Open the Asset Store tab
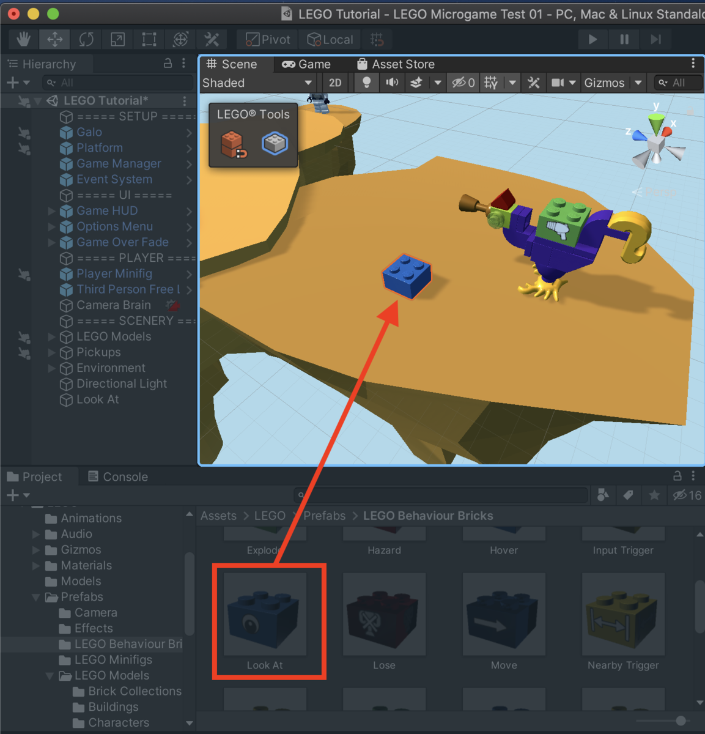This screenshot has height=734, width=705. [x=396, y=64]
